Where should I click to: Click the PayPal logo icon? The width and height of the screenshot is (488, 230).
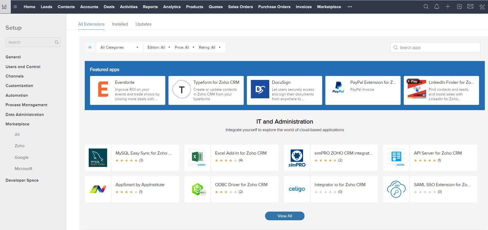(x=338, y=88)
